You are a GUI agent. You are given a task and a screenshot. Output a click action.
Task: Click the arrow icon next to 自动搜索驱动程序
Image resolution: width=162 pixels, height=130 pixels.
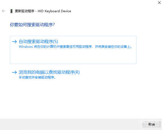point(14,42)
